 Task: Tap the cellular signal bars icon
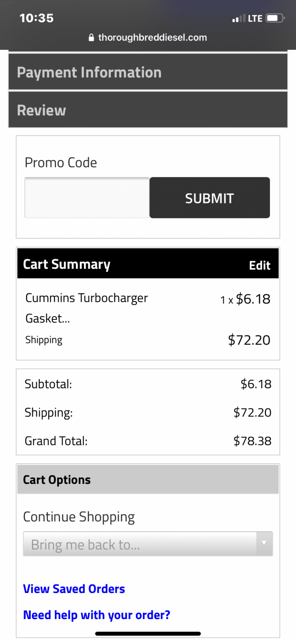[x=238, y=18]
